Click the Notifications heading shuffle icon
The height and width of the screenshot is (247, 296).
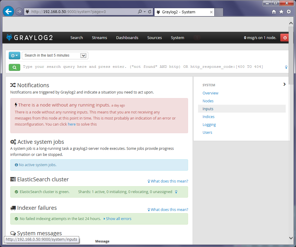click(x=13, y=85)
